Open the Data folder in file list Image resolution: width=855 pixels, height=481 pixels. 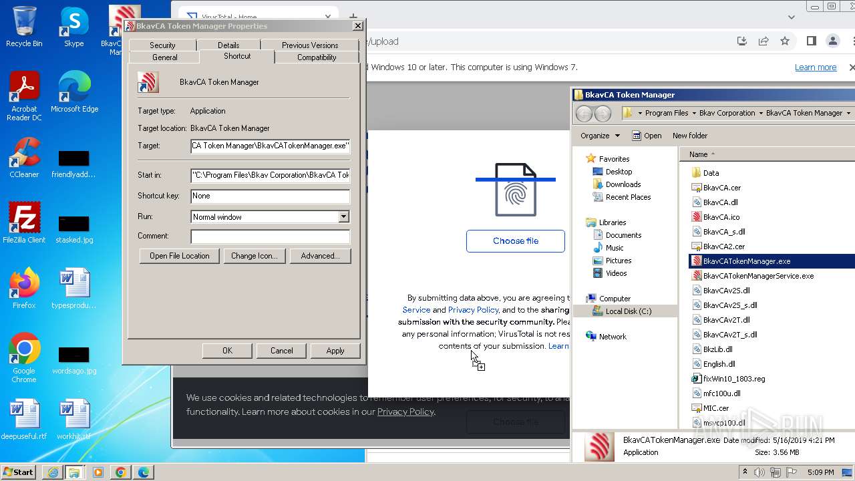click(711, 173)
